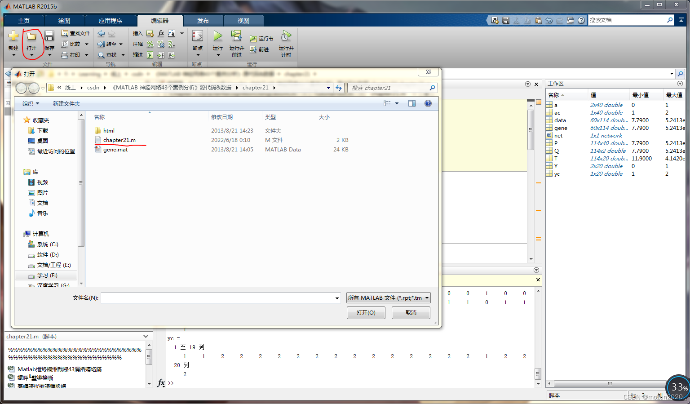Click the quick access save icon in the title toolbar

click(506, 20)
